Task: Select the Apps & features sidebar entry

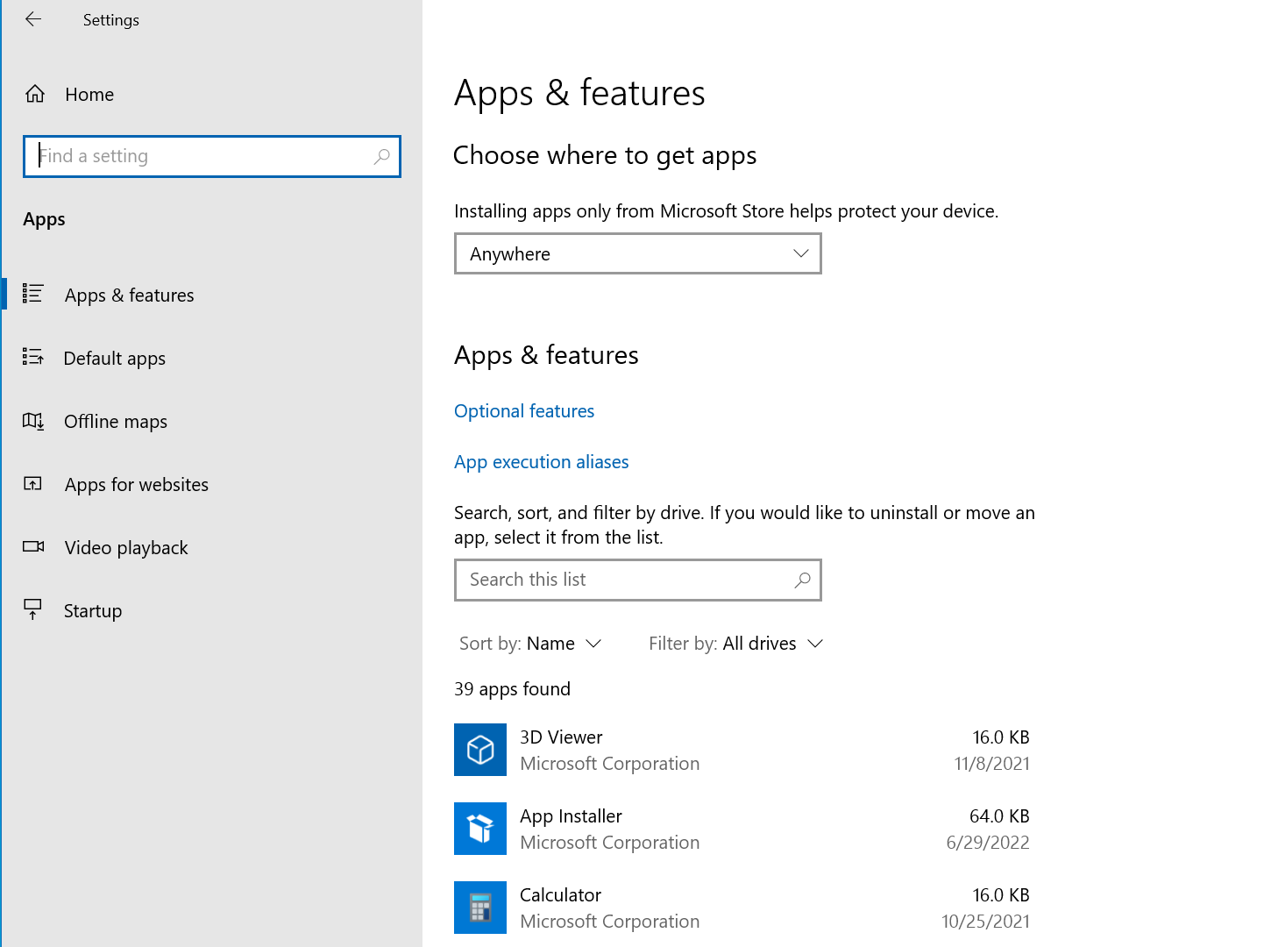Action: tap(128, 295)
